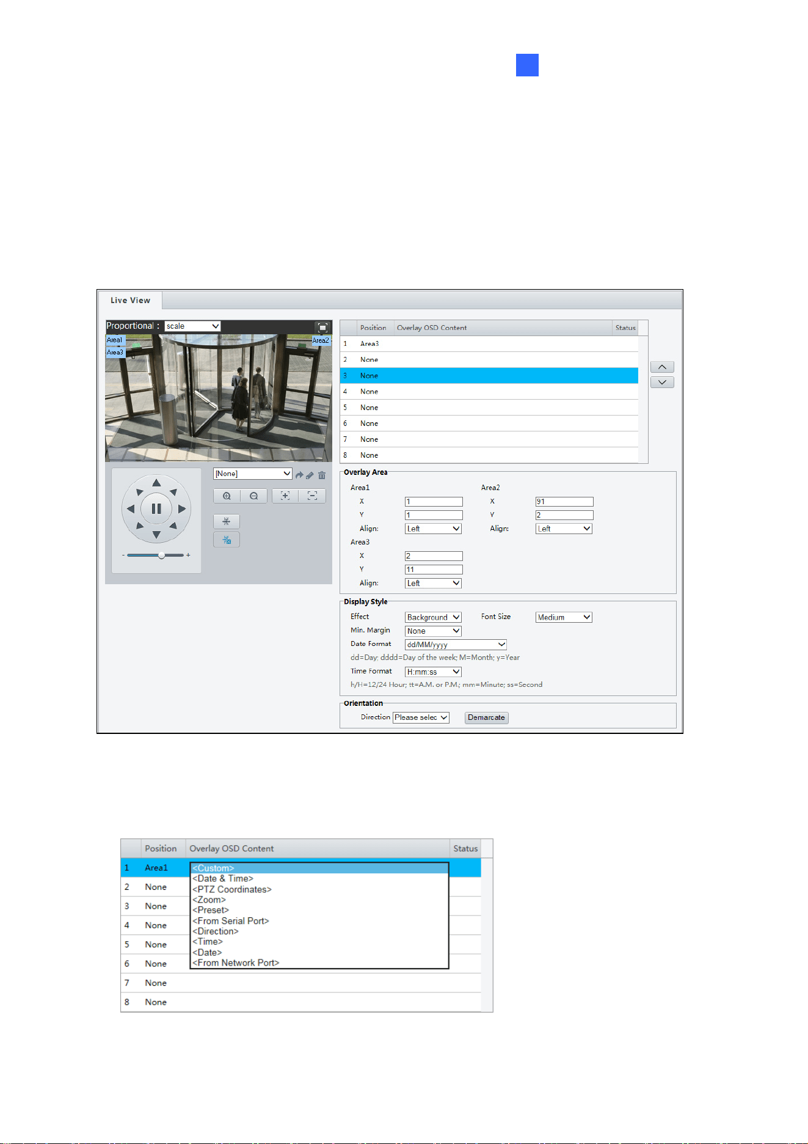Select <Direction> option in OSD list
Image resolution: width=808 pixels, height=1144 pixels.
319,931
